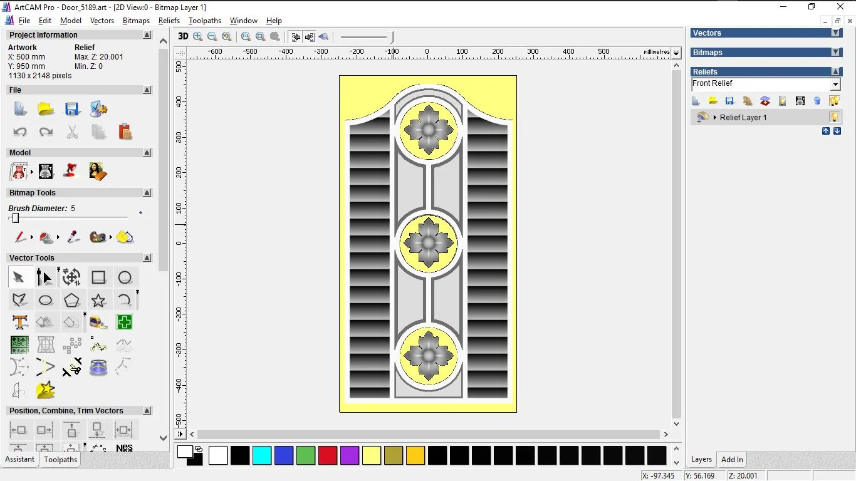The height and width of the screenshot is (481, 856).
Task: Select the Create Rectangle vector tool
Action: 98,277
